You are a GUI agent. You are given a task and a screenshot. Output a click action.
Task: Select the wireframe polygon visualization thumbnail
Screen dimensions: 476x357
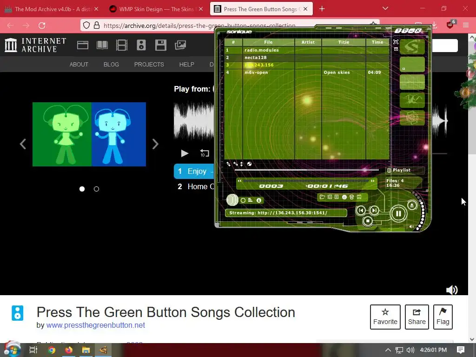click(x=412, y=118)
